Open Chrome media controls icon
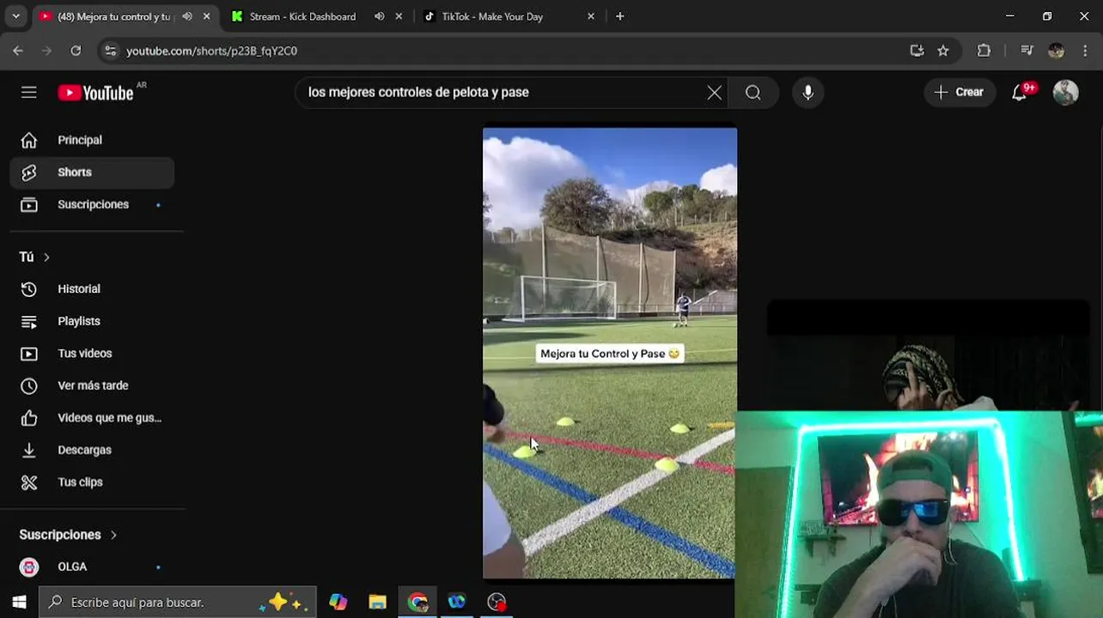The width and height of the screenshot is (1103, 618). (x=1027, y=51)
